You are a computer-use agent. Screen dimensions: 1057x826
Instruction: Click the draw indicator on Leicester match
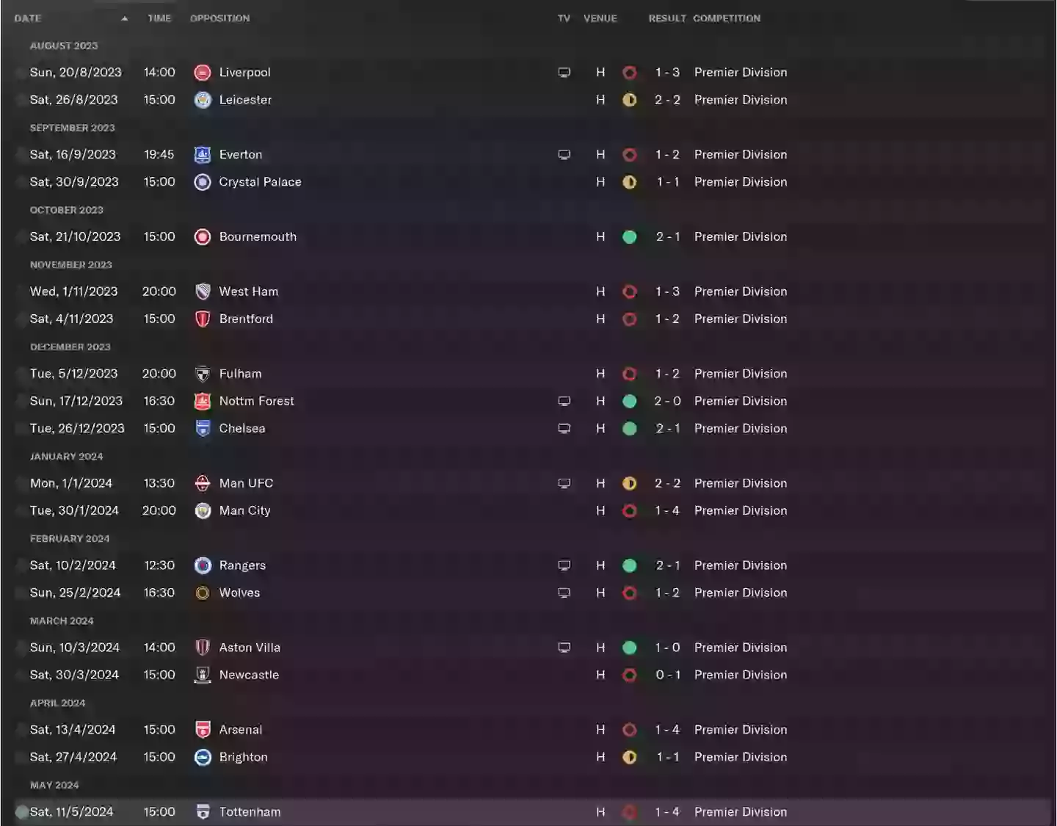629,100
